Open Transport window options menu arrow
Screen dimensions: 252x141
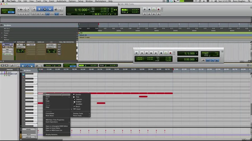point(222,52)
